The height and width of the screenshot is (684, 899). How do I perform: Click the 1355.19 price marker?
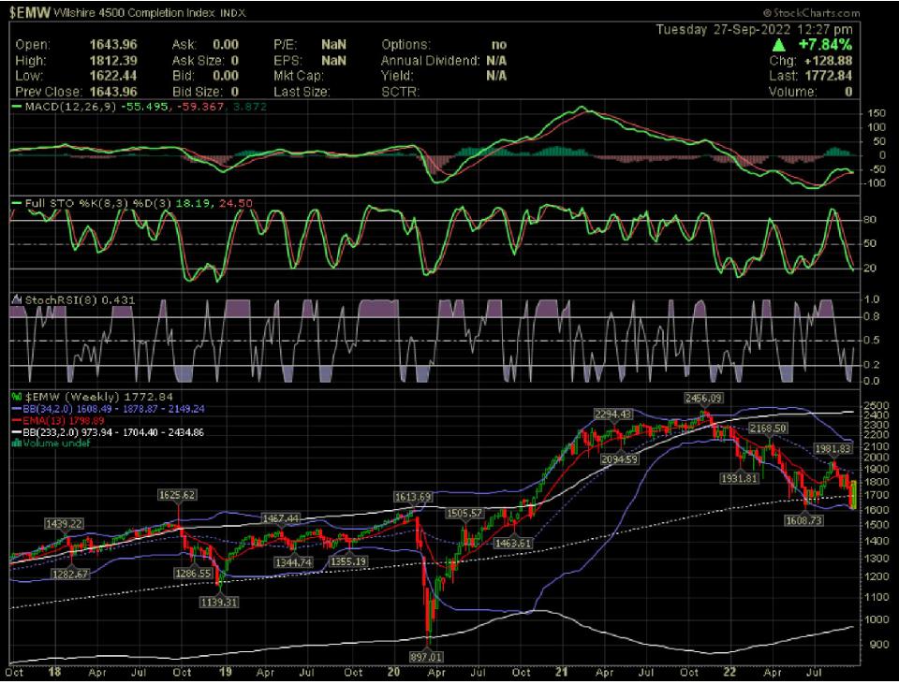click(x=348, y=561)
